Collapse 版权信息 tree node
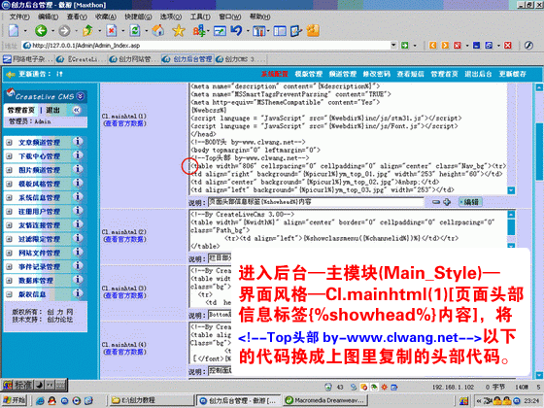Image resolution: width=544 pixels, height=408 pixels. coord(9,294)
